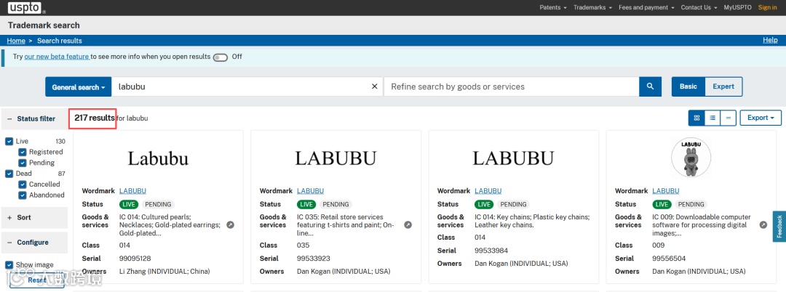The image size is (786, 292).
Task: Open the Help link
Action: click(x=770, y=40)
